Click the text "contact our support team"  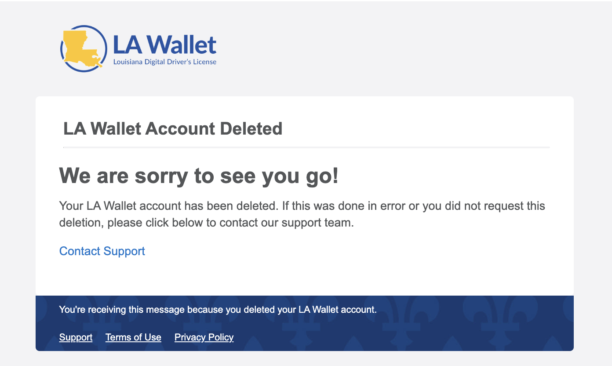tap(286, 223)
